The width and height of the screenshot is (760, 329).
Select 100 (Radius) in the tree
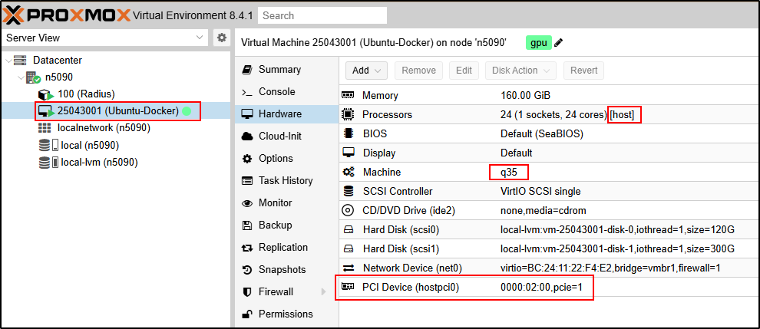86,94
